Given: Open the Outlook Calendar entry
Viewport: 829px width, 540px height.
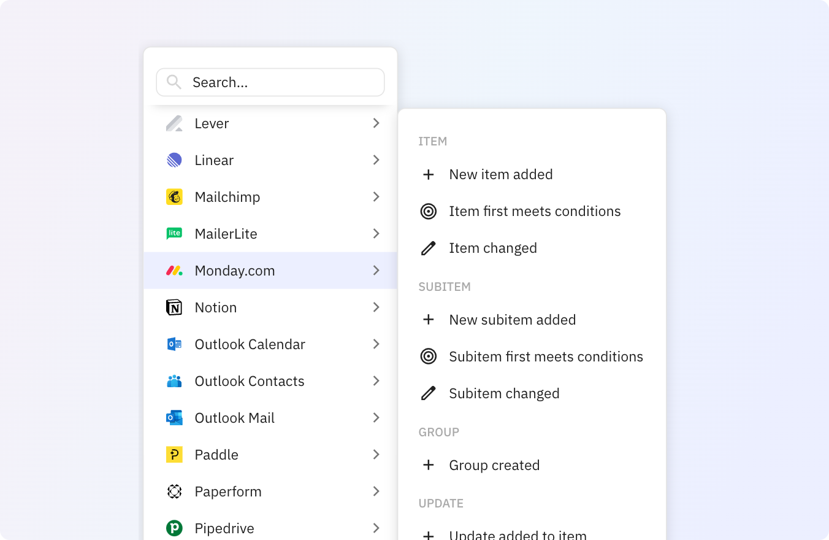Looking at the screenshot, I should (270, 344).
